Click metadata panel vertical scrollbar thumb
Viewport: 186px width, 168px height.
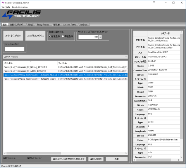pyautogui.click(x=181, y=86)
